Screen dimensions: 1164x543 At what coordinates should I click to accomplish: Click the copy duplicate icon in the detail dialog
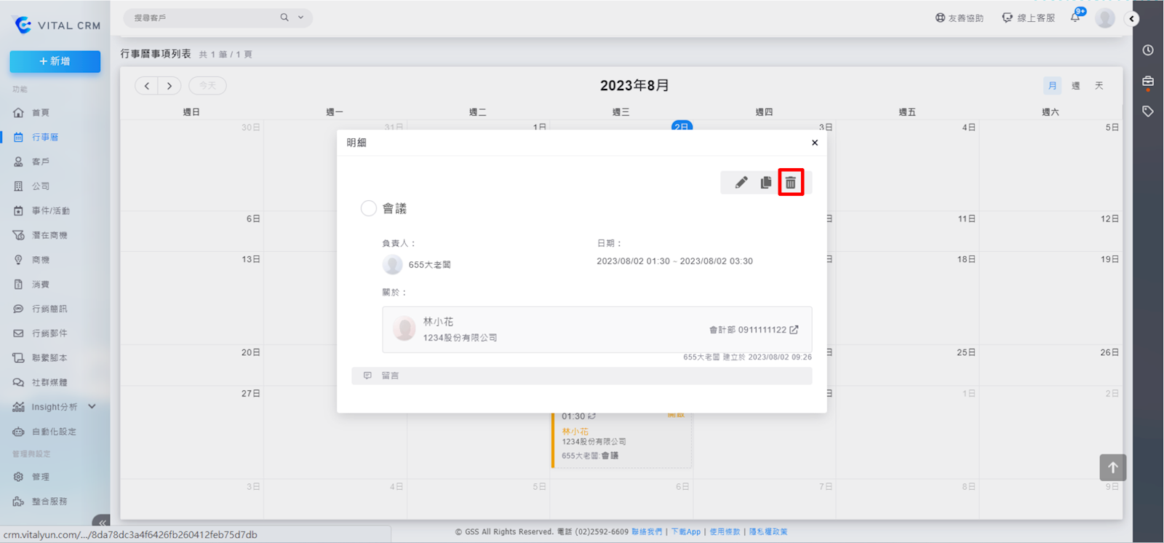pyautogui.click(x=765, y=183)
